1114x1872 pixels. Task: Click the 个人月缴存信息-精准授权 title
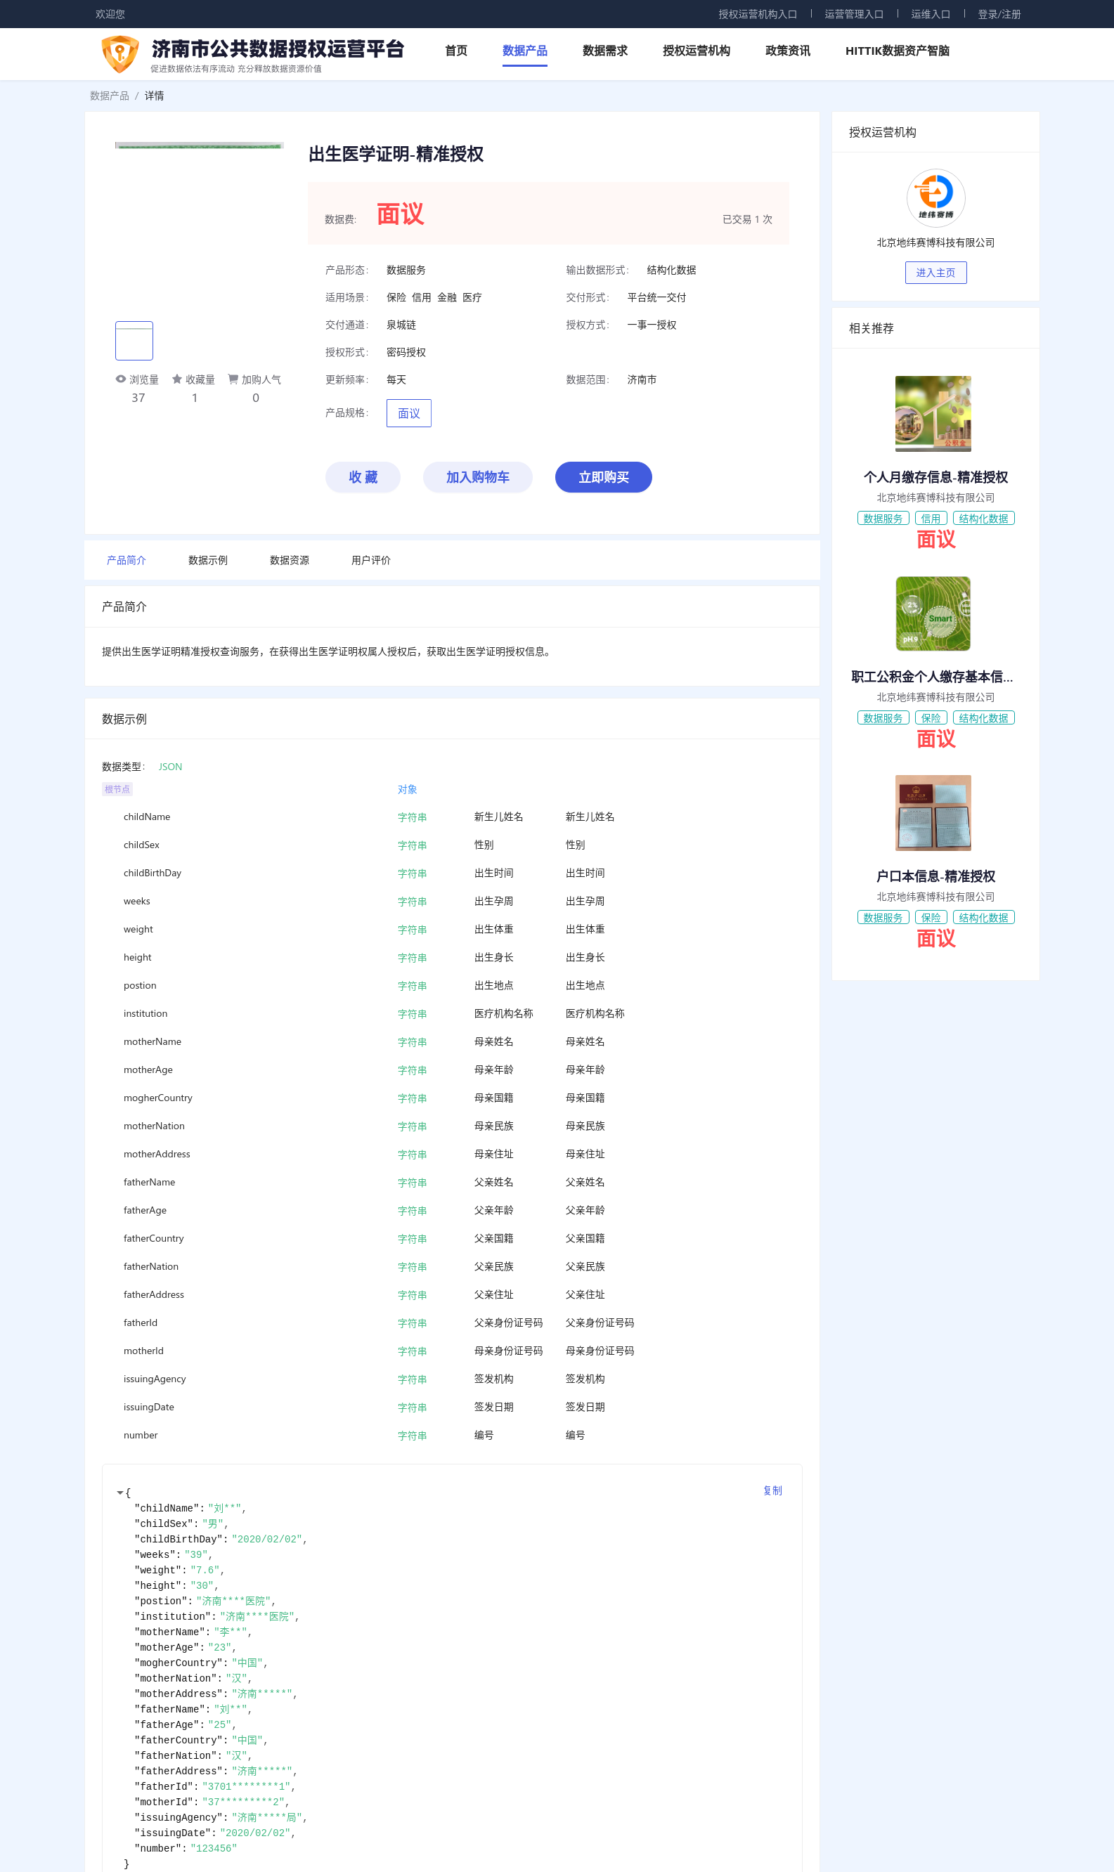click(x=935, y=477)
